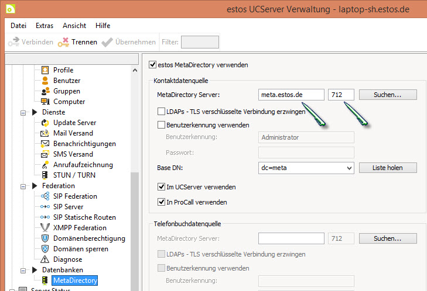
Task: Click Suchen button next to port 712
Action: pos(387,95)
